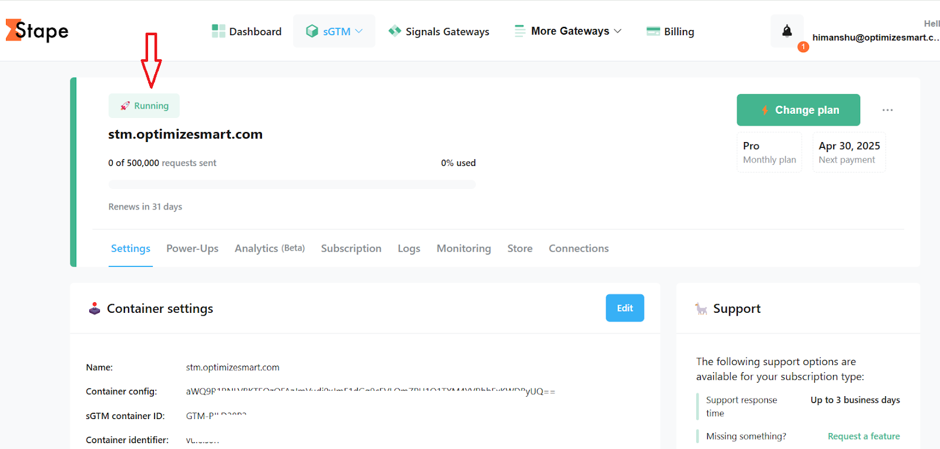Viewport: 940px width, 449px height.
Task: Open the notifications bell
Action: 787,31
